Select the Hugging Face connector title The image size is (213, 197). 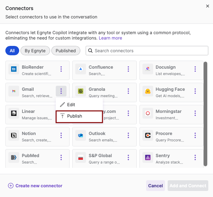coord(170,89)
